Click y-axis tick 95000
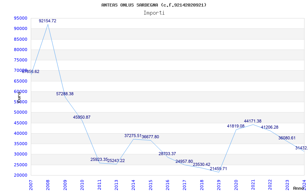 [21, 18]
